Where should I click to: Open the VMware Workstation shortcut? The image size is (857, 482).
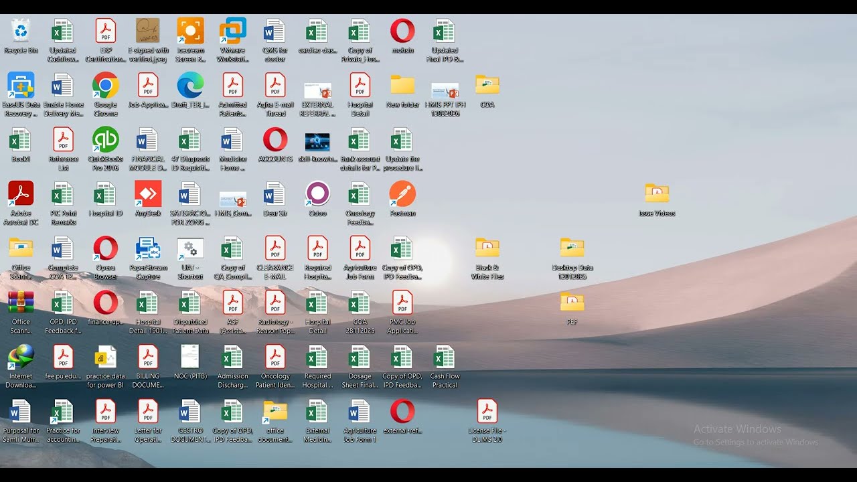(233, 31)
